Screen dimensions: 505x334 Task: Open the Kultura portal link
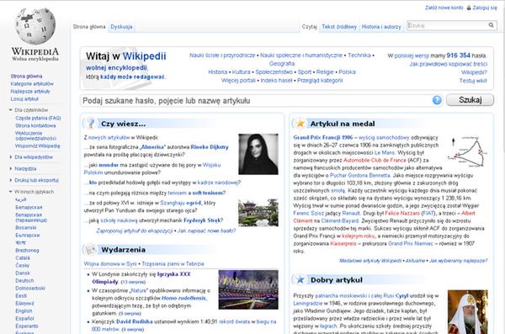242,72
